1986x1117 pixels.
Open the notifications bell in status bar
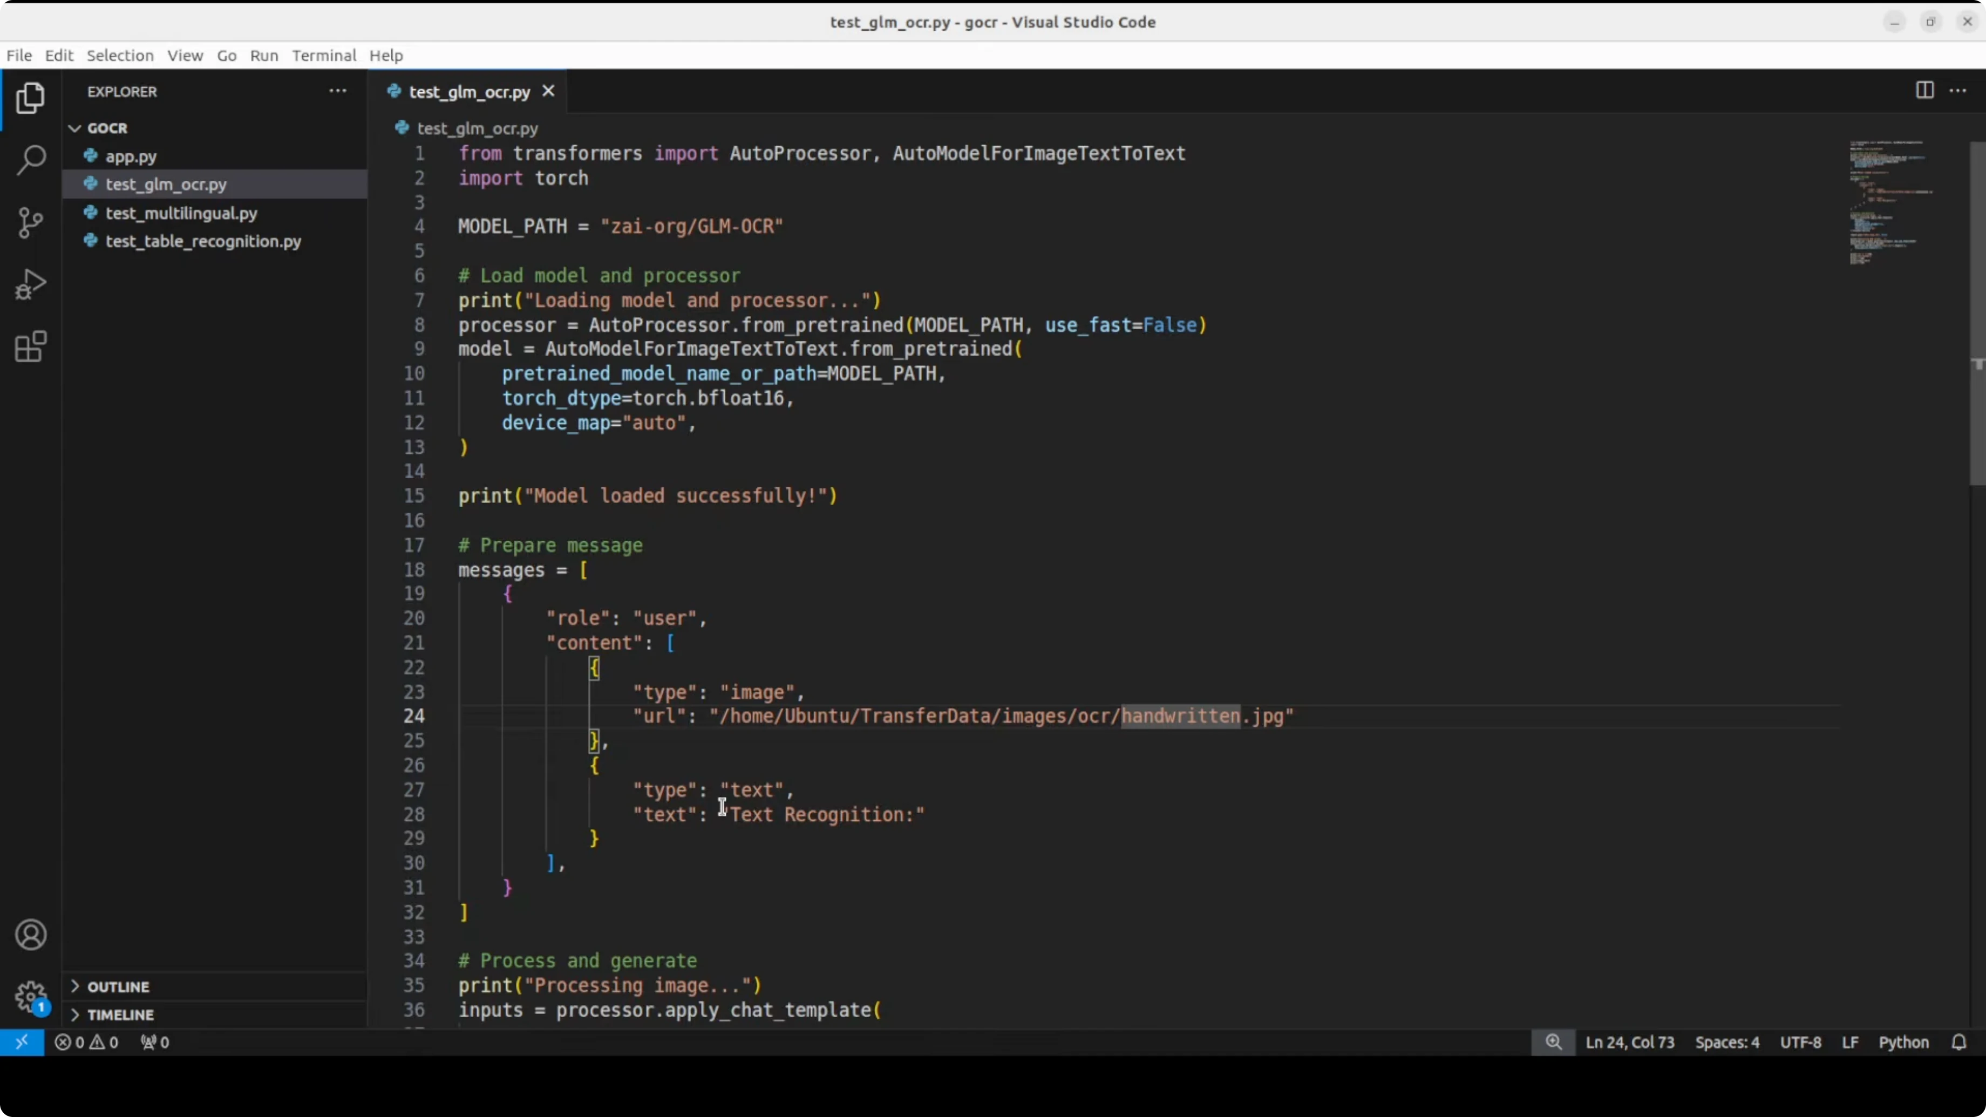point(1958,1042)
